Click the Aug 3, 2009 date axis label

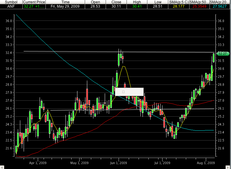click(206, 163)
